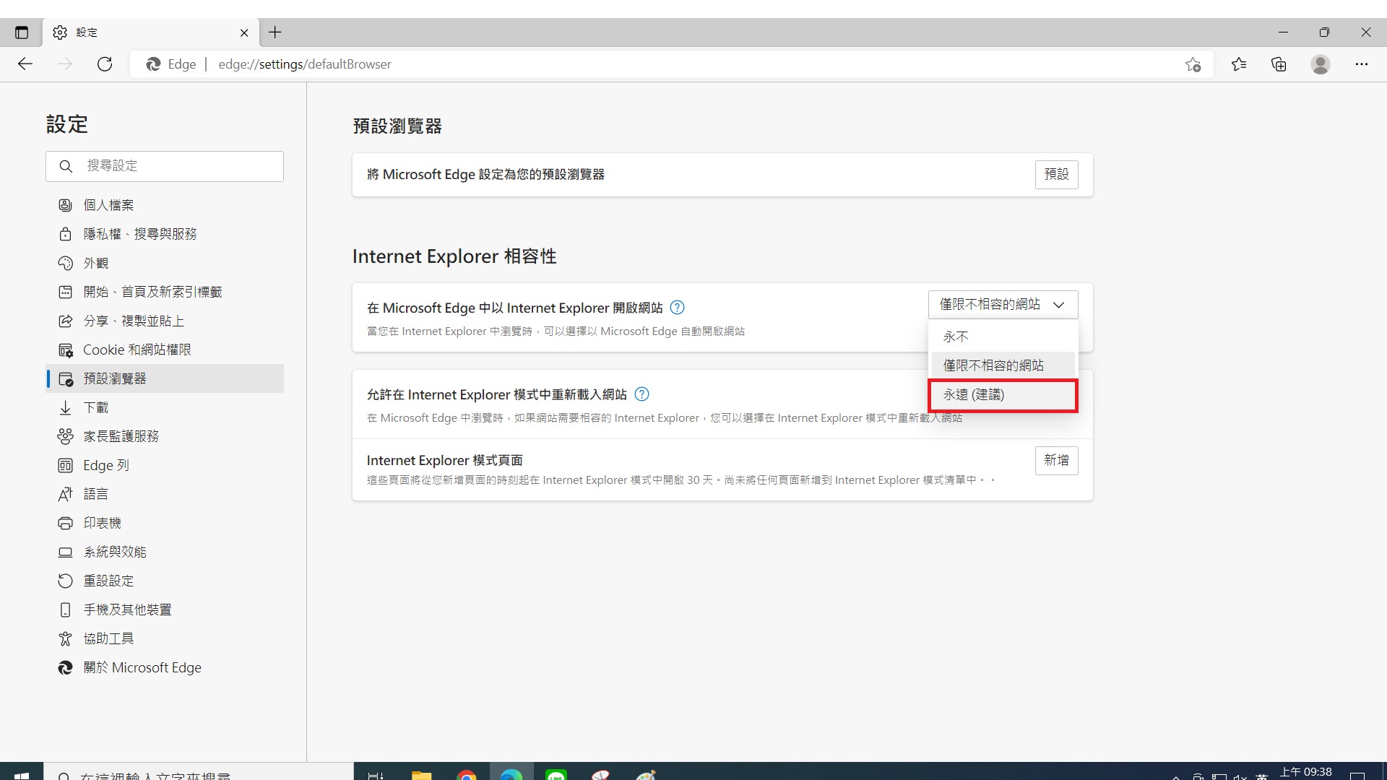Viewport: 1387px width, 780px height.
Task: Open 協助工具 settings section
Action: [x=165, y=638]
